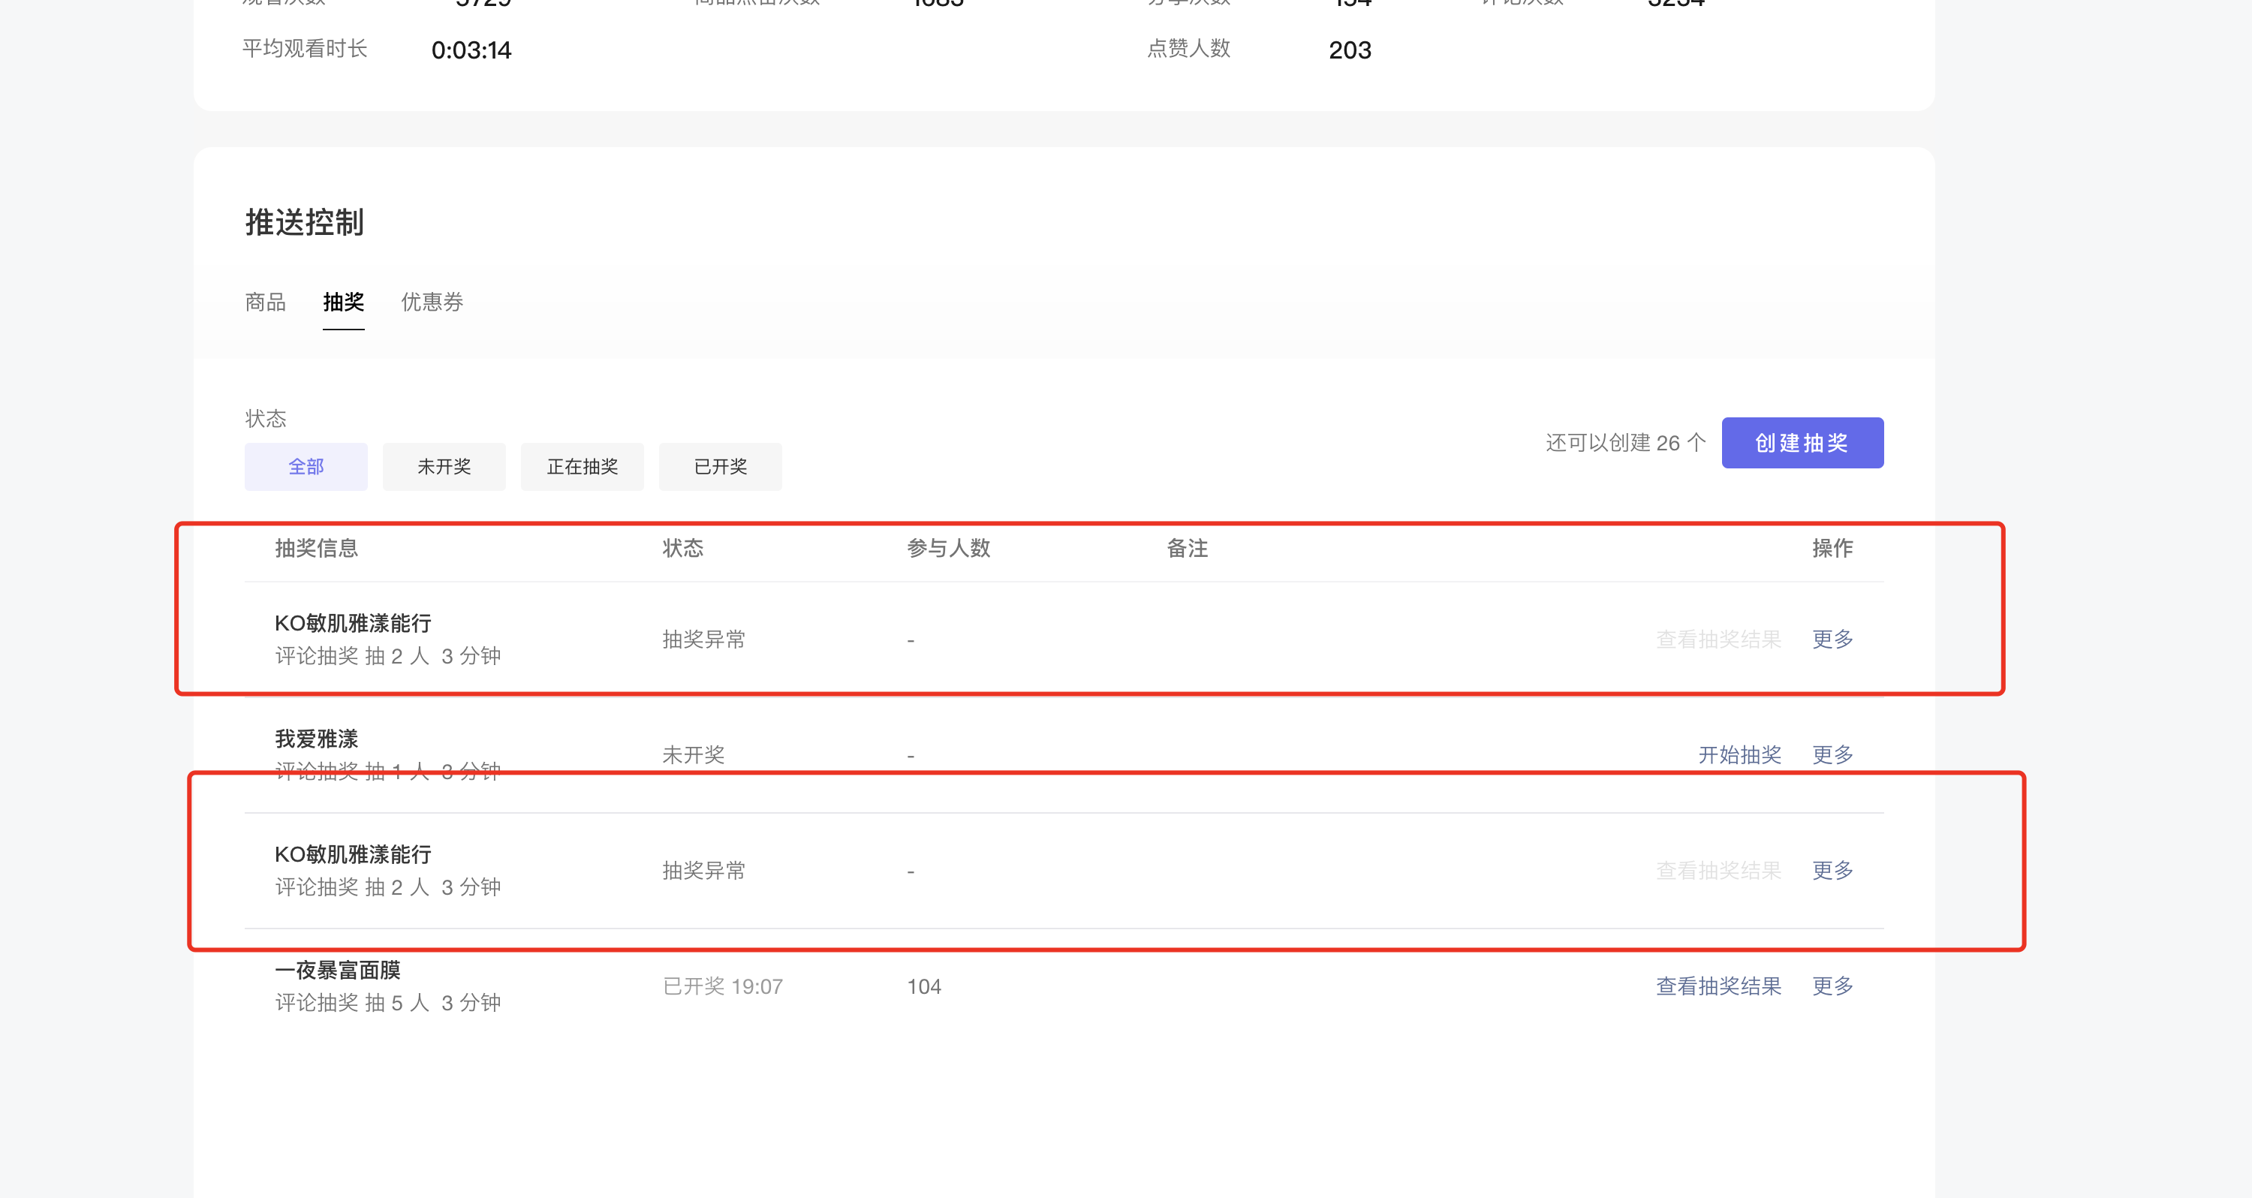Viewport: 2252px width, 1198px height.
Task: Click greyed 查看抽奖结果 in first KO敏肌雅漾能行 row
Action: [1718, 638]
